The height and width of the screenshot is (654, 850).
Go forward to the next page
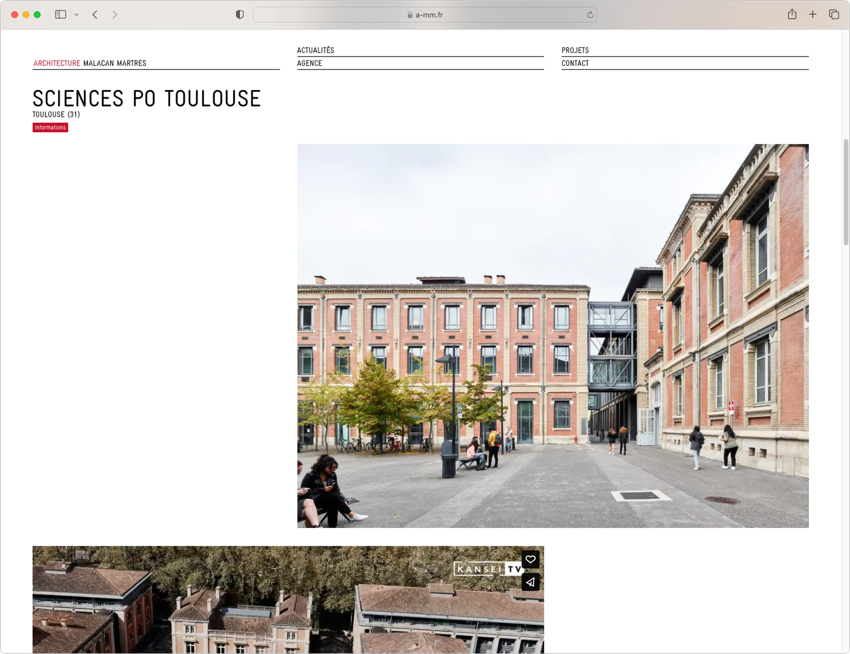click(x=115, y=15)
